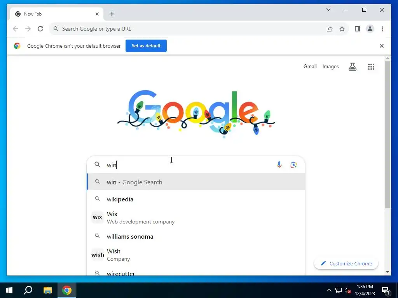This screenshot has width=398, height=298.
Task: Open a new tab with plus button
Action: 112,14
